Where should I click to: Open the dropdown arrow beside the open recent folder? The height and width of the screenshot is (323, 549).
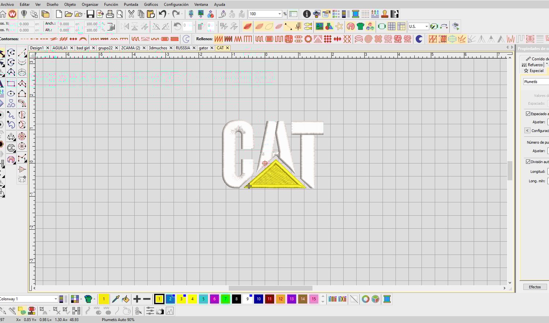click(x=84, y=14)
